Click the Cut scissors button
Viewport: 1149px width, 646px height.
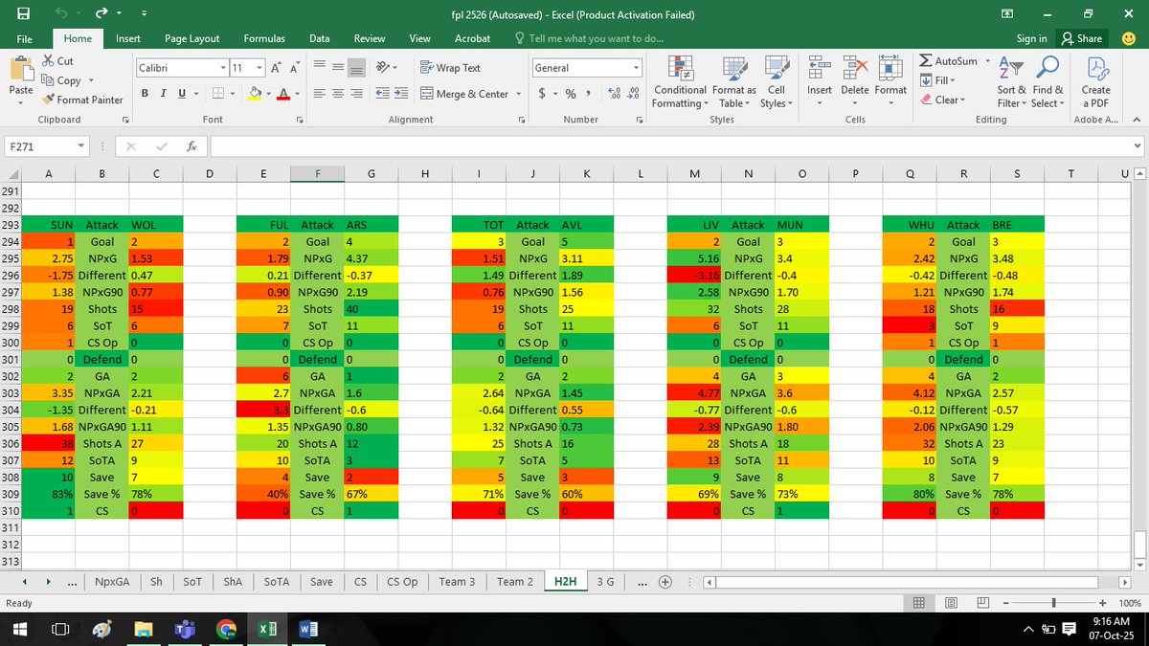pyautogui.click(x=59, y=61)
